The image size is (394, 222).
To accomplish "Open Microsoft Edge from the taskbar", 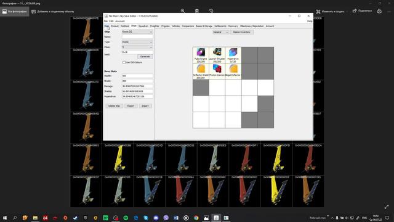I will click(135, 218).
